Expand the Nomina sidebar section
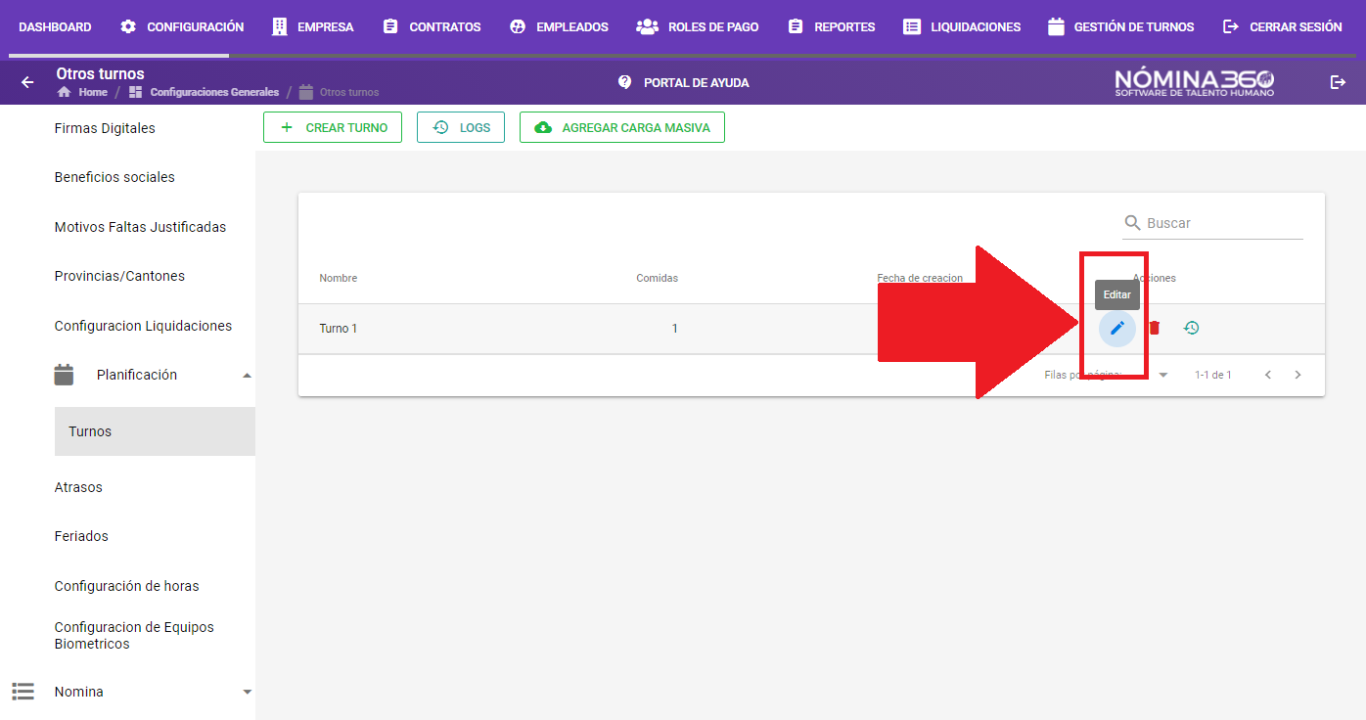1366x720 pixels. pos(247,692)
